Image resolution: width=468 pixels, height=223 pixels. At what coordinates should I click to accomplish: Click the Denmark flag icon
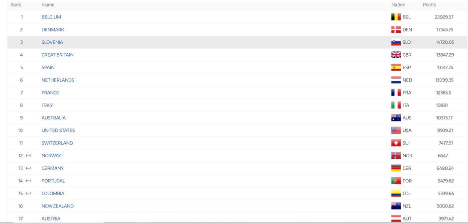[396, 30]
